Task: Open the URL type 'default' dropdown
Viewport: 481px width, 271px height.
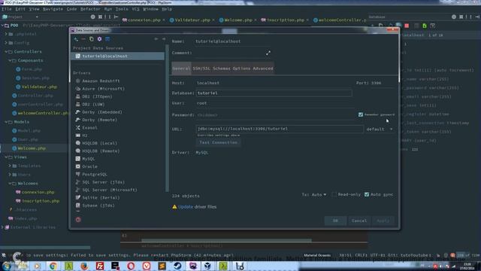Action: point(379,129)
